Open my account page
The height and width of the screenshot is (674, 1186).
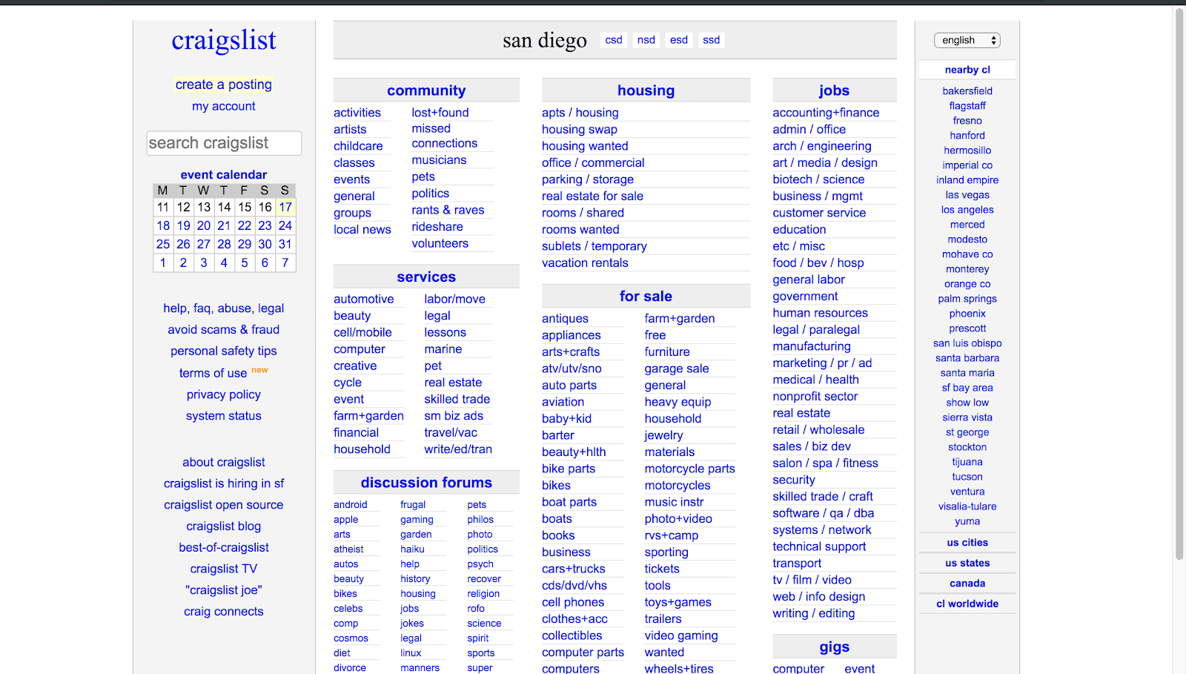click(223, 106)
